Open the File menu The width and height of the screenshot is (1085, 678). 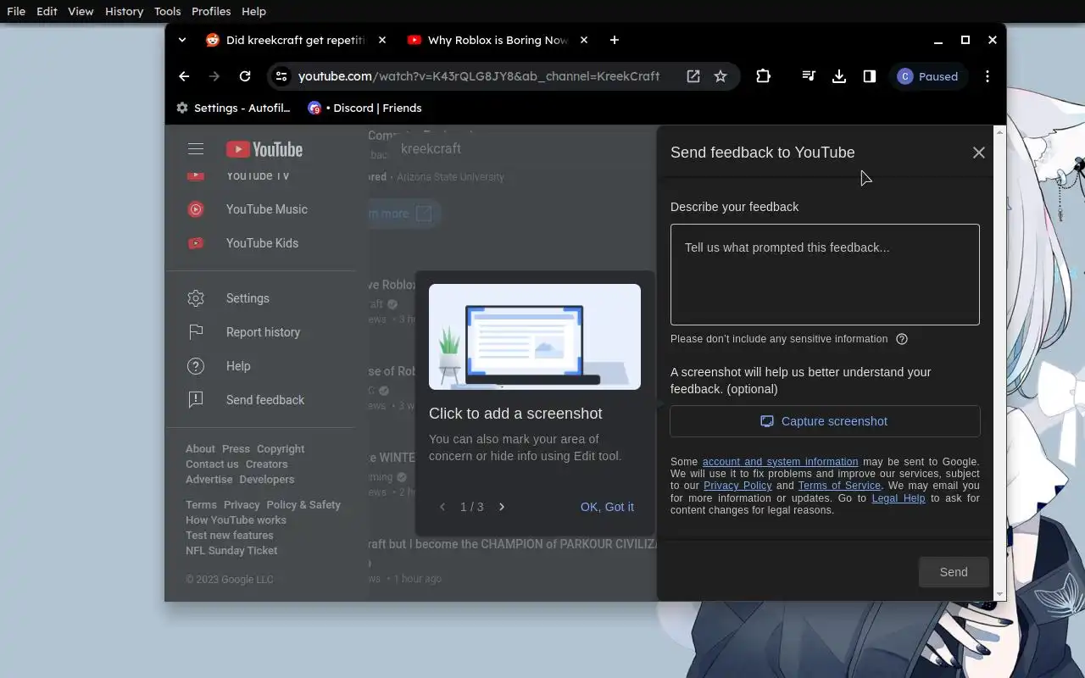pyautogui.click(x=16, y=11)
